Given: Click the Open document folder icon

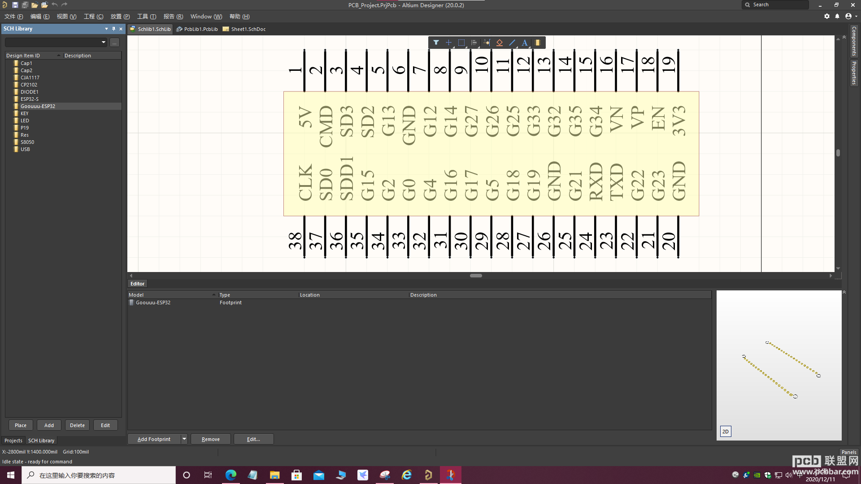Looking at the screenshot, I should pos(35,5).
